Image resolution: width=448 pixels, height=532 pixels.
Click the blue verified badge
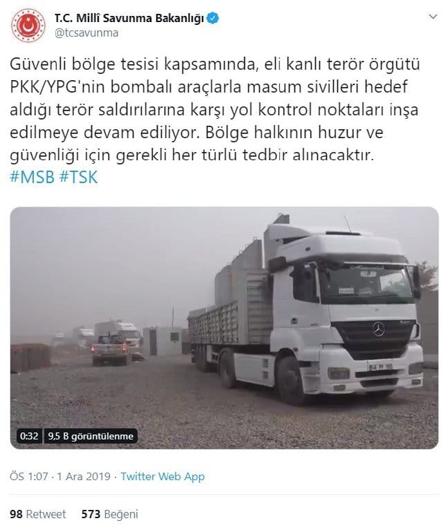pyautogui.click(x=212, y=18)
